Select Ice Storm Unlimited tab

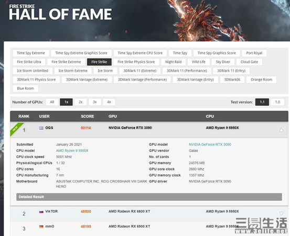[x=33, y=71]
